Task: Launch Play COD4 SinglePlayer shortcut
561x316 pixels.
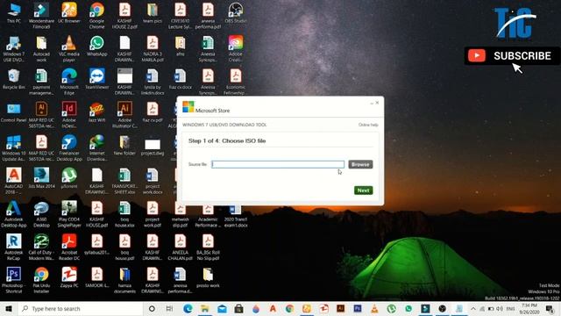Action: (x=69, y=214)
